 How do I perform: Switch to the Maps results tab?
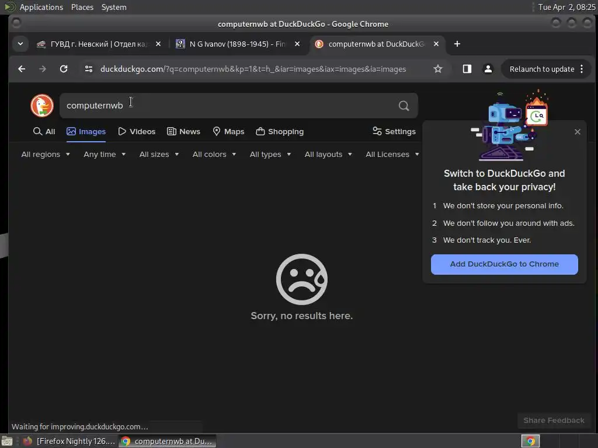click(228, 131)
